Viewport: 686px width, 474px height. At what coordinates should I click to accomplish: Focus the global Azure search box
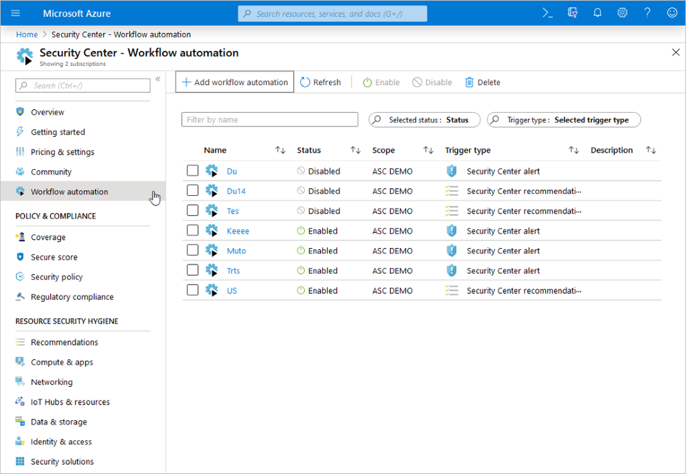[332, 14]
